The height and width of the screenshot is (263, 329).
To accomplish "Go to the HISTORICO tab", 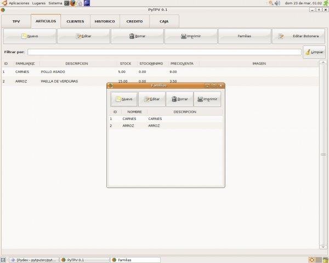I will tap(104, 21).
